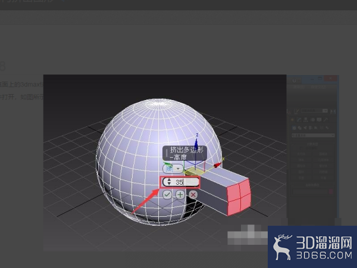Open the object color swatch
357x268 pixels.
click(331, 192)
